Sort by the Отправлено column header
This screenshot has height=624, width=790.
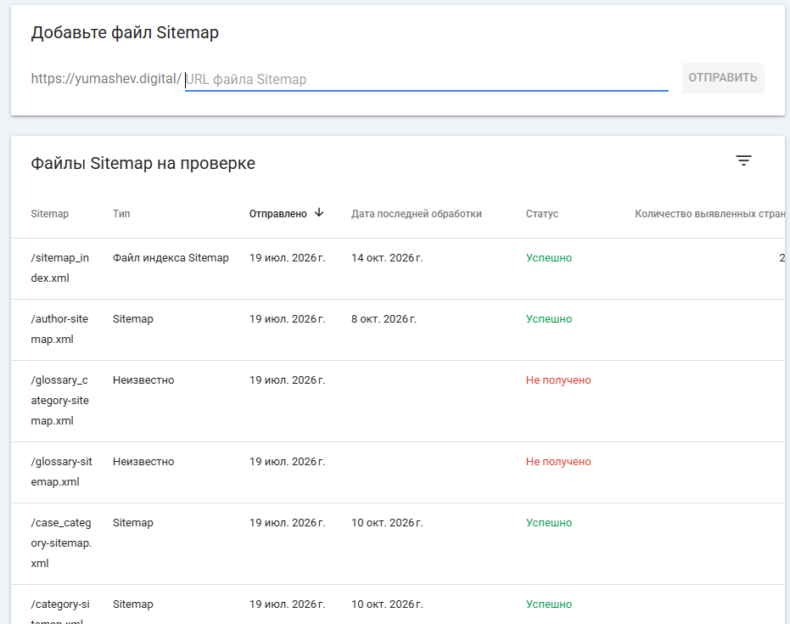point(277,214)
